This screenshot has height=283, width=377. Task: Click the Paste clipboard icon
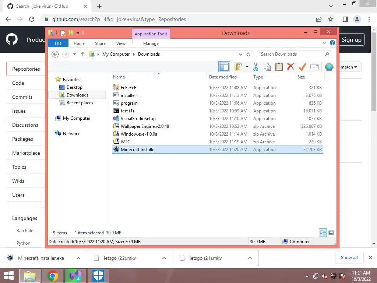(279, 67)
